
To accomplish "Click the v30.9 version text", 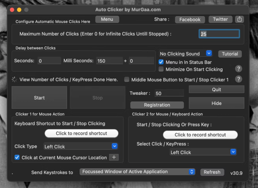I will 236,173.
